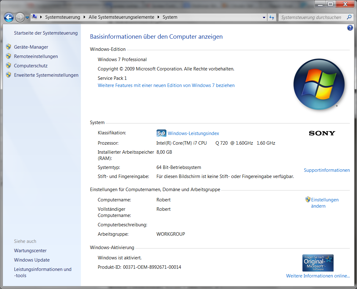Open Erweiterte Systemeinstellungen

(46, 75)
